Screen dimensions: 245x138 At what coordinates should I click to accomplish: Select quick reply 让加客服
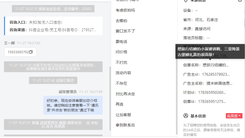coord(123,115)
